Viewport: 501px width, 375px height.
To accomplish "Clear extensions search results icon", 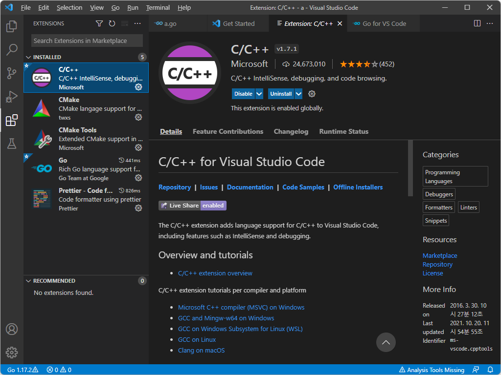I will pos(125,23).
